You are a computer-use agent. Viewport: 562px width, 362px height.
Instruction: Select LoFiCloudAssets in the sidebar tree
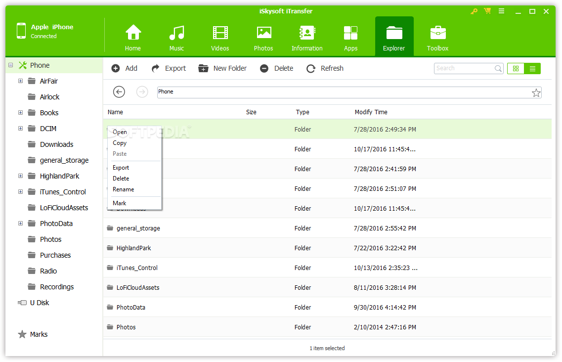click(x=64, y=208)
